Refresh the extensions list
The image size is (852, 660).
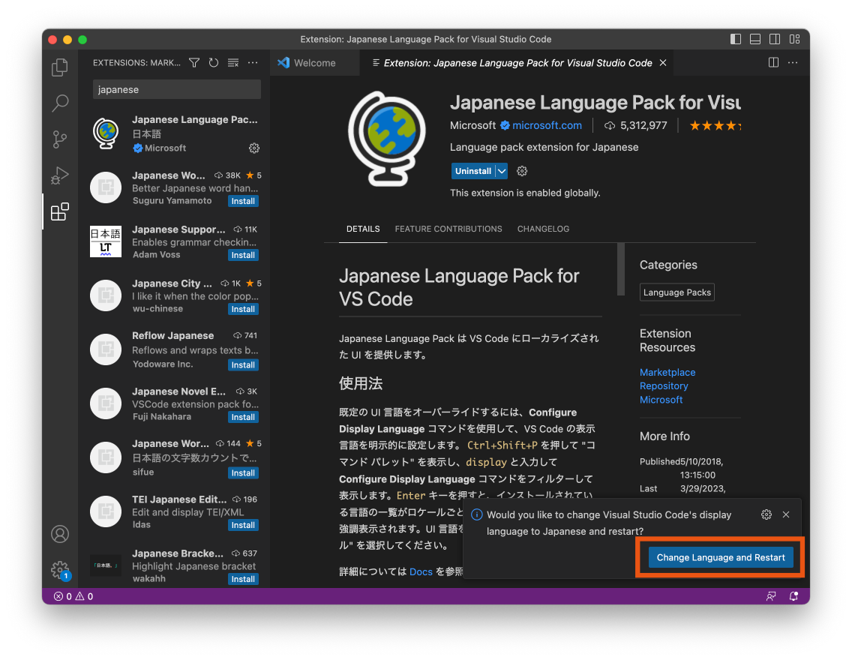[214, 63]
